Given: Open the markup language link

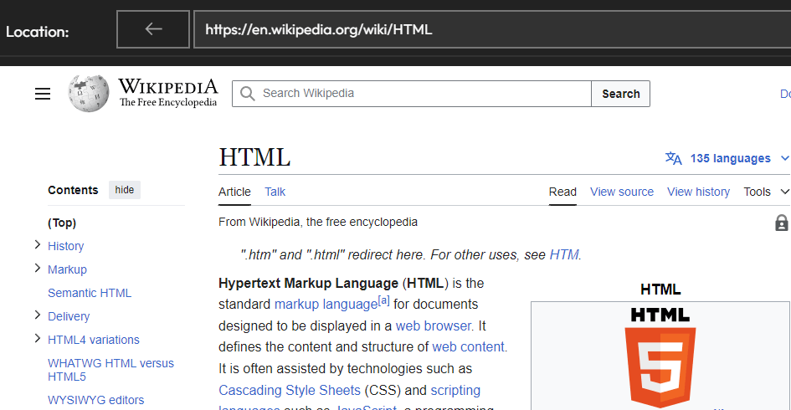Looking at the screenshot, I should point(326,304).
